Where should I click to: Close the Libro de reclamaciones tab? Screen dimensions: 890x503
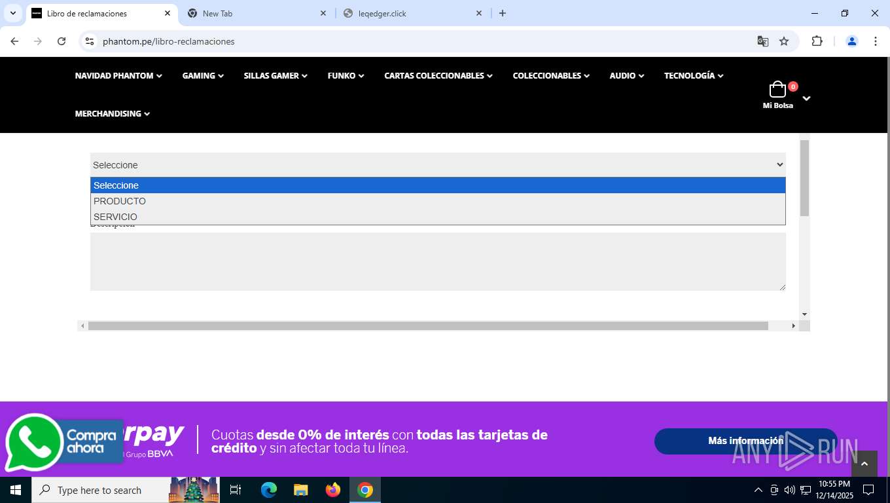tap(168, 13)
